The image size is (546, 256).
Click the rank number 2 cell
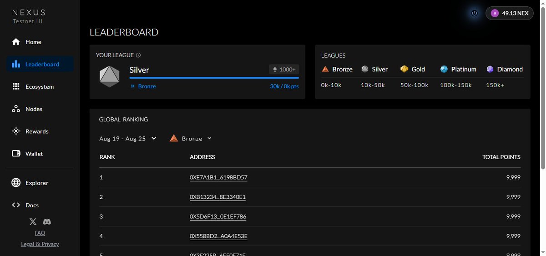[x=101, y=197]
